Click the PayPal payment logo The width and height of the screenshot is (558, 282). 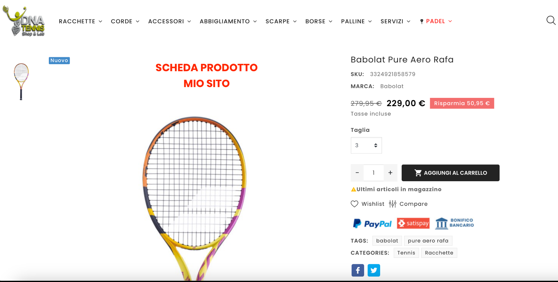click(372, 224)
